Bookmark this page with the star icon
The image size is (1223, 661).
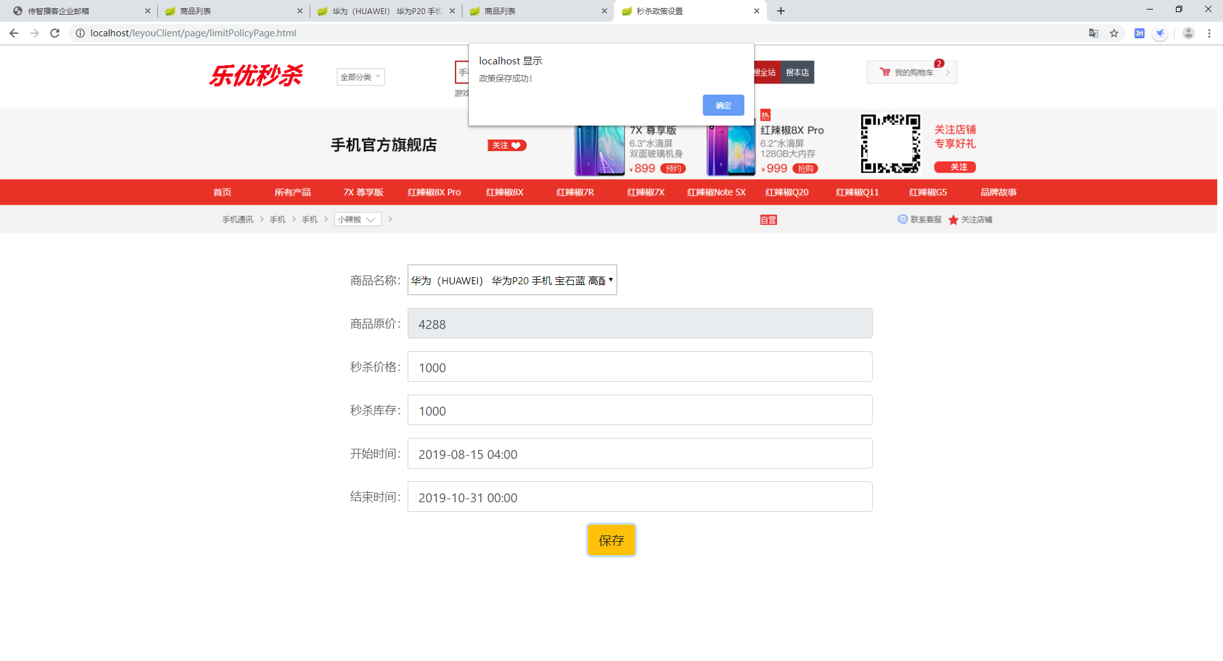(1114, 33)
